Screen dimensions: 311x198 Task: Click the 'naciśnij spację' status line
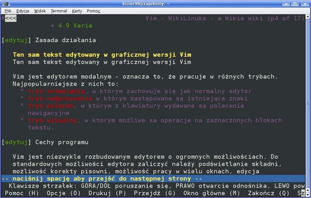click(x=153, y=179)
